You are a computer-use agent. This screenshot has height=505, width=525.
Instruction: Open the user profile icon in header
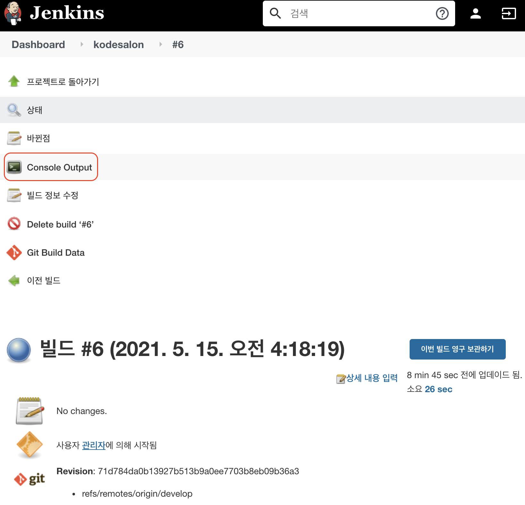pyautogui.click(x=476, y=13)
